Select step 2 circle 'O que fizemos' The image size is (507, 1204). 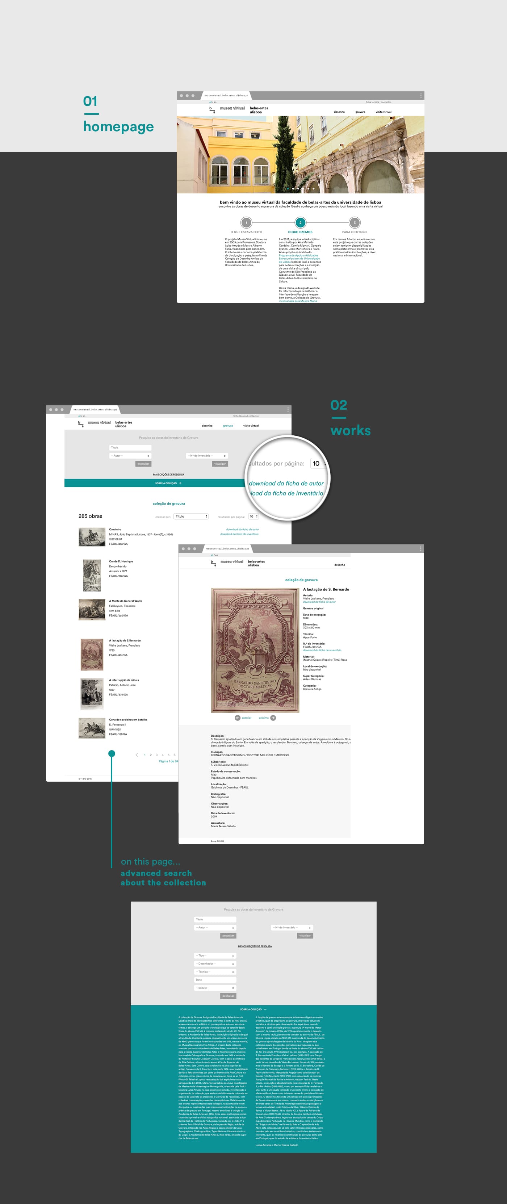click(300, 222)
